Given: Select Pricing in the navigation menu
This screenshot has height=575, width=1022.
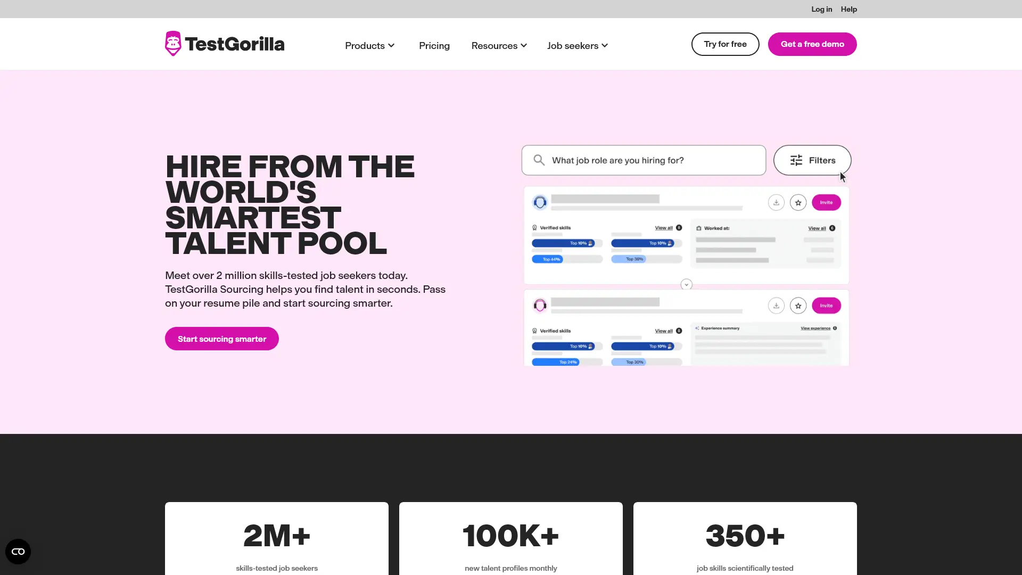Looking at the screenshot, I should coord(434,45).
